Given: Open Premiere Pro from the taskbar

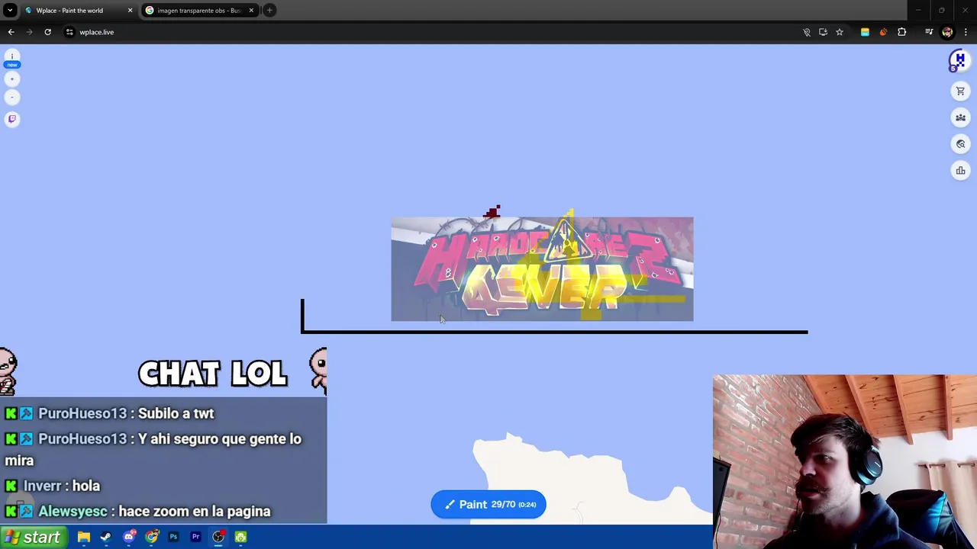Looking at the screenshot, I should tap(195, 538).
